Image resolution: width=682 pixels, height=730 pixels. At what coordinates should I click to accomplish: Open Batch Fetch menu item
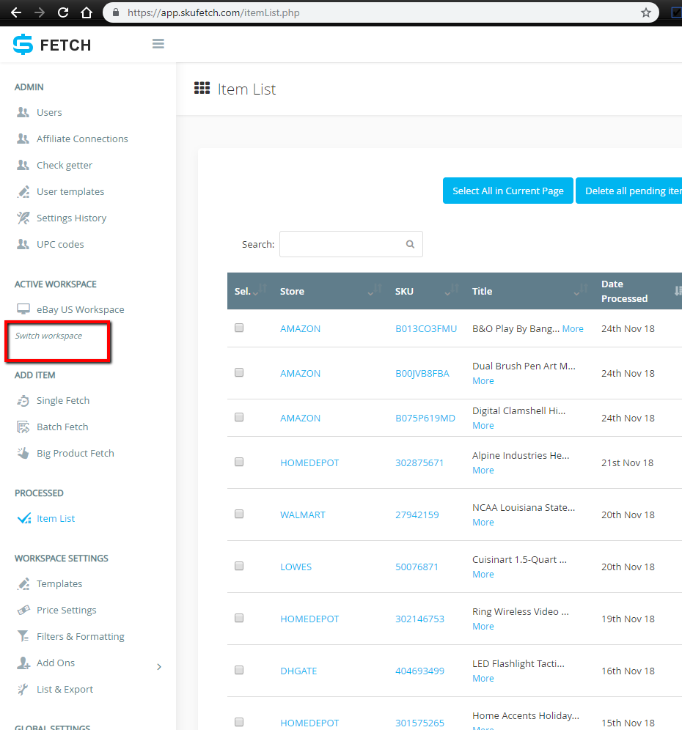pos(62,427)
